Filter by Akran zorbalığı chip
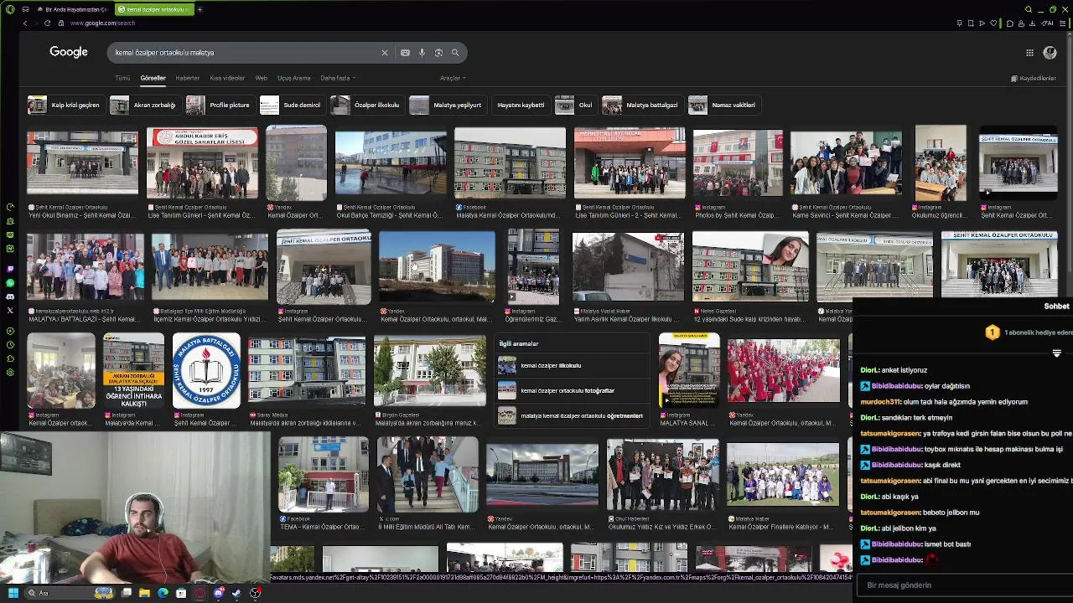Image resolution: width=1073 pixels, height=603 pixels. 144,106
